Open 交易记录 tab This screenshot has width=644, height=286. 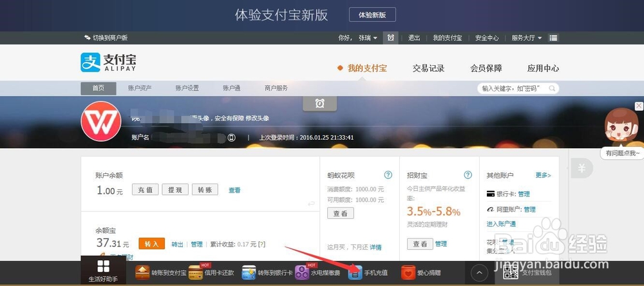(428, 68)
